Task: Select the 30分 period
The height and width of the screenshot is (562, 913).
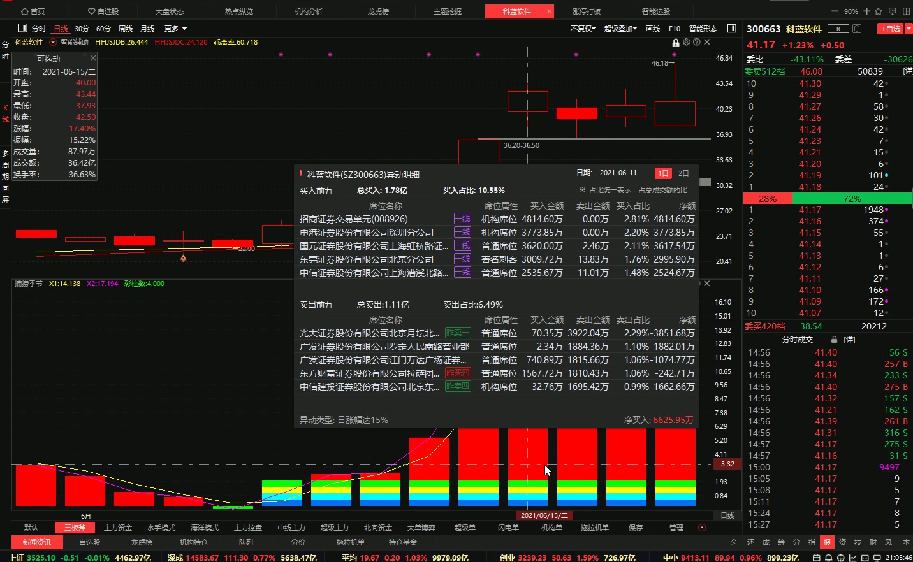Action: [82, 29]
